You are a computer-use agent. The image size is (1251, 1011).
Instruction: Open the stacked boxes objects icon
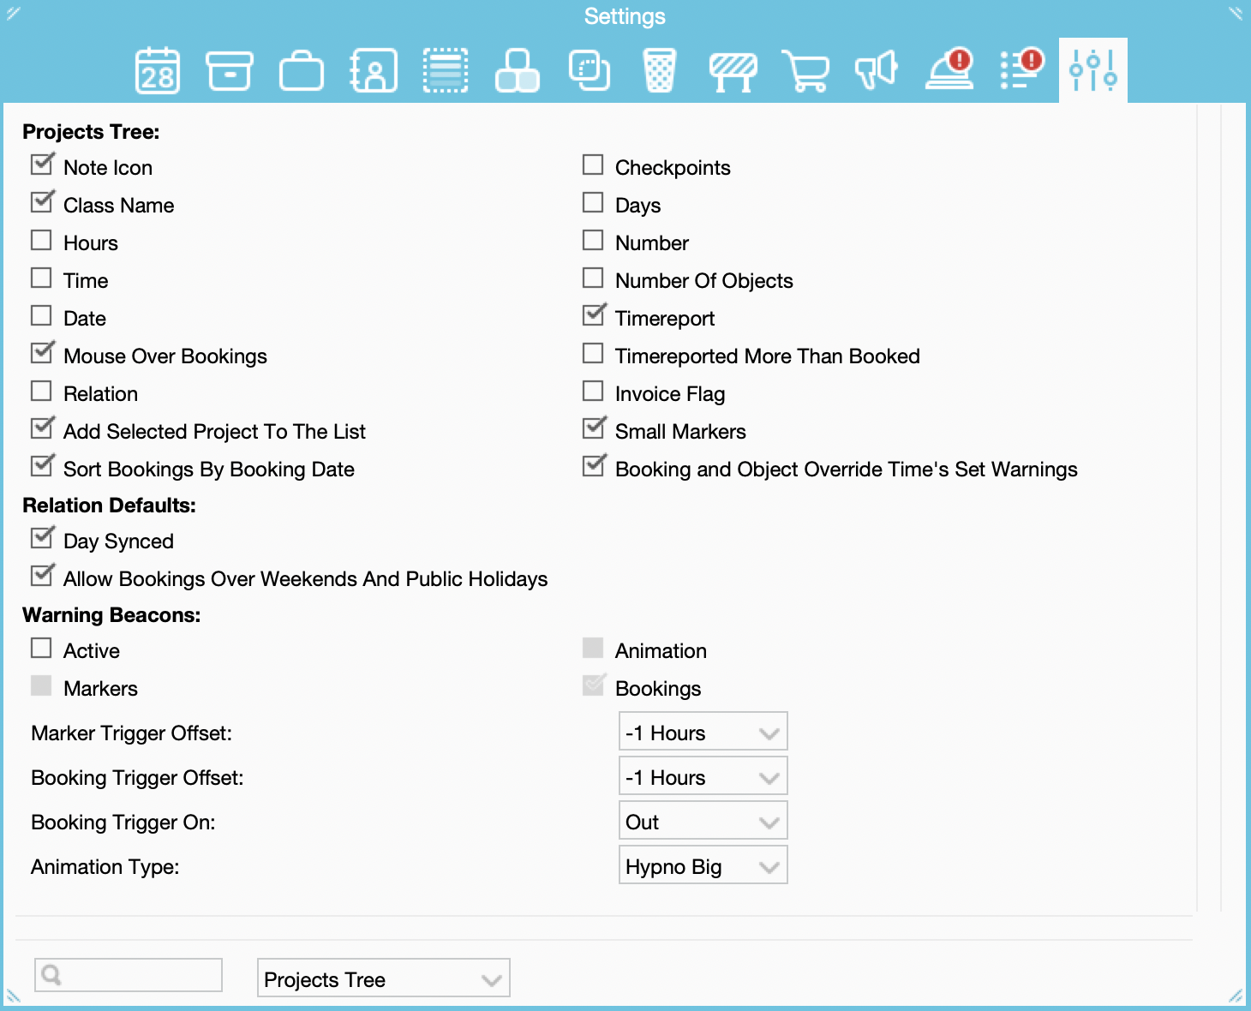518,70
